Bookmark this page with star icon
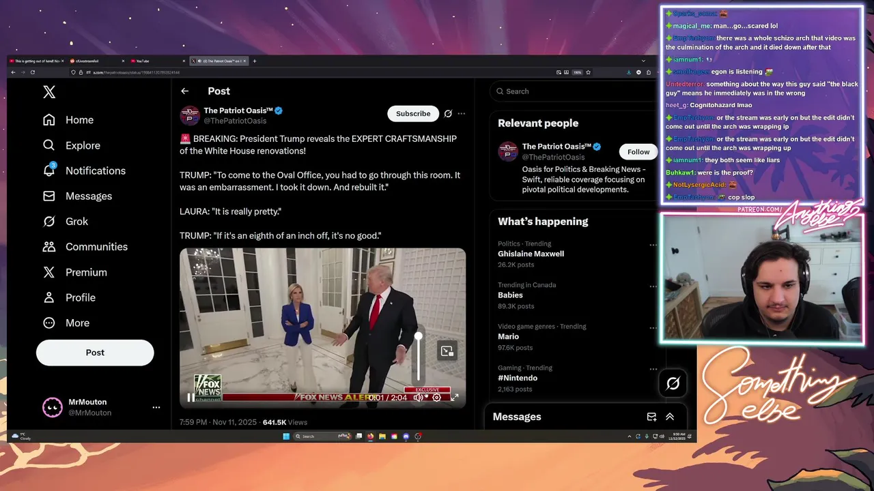This screenshot has height=491, width=874. click(x=588, y=72)
